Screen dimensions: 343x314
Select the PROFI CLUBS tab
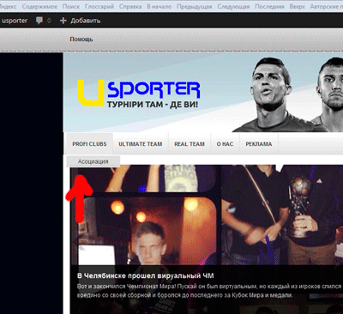[x=89, y=144]
